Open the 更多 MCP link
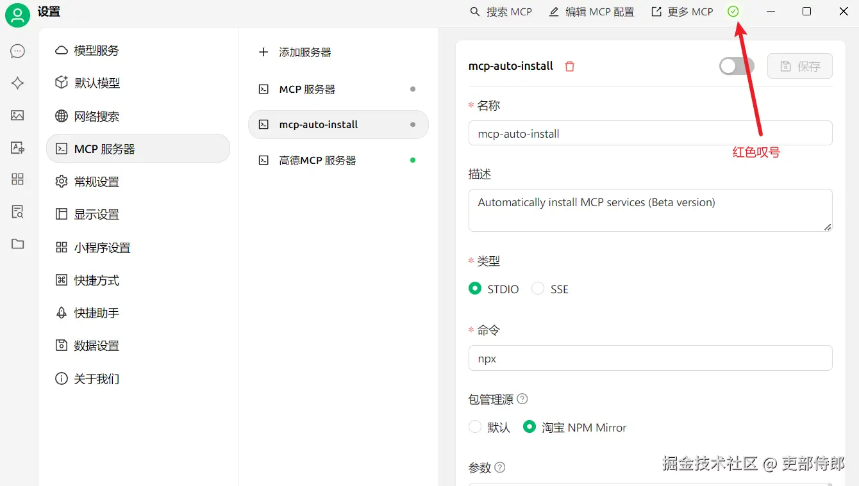This screenshot has width=859, height=486. (x=682, y=12)
